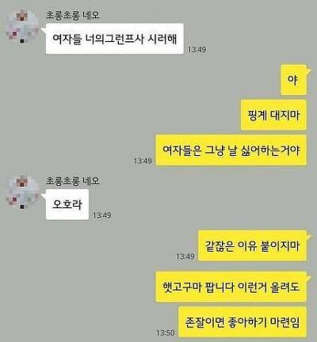Click the tail pointer of the 오호라 bubble
This screenshot has width=317, height=342.
click(44, 196)
